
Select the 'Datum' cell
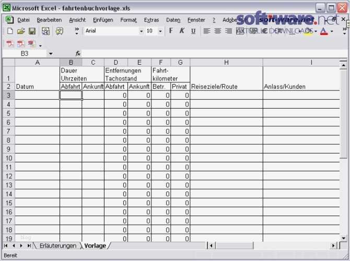click(x=37, y=86)
